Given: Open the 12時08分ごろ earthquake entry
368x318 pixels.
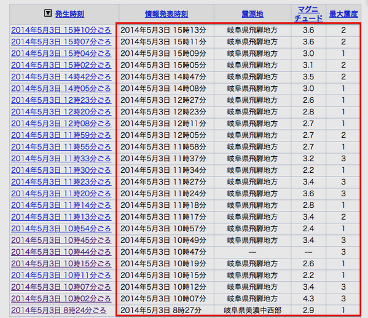Looking at the screenshot, I should [x=61, y=124].
